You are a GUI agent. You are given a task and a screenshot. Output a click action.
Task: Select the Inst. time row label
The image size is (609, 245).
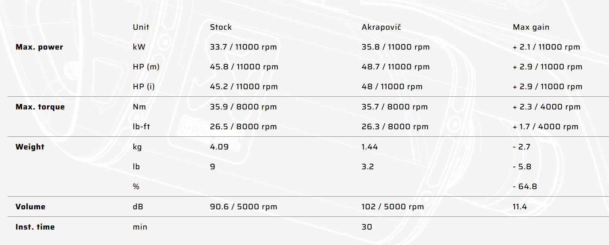(x=35, y=227)
